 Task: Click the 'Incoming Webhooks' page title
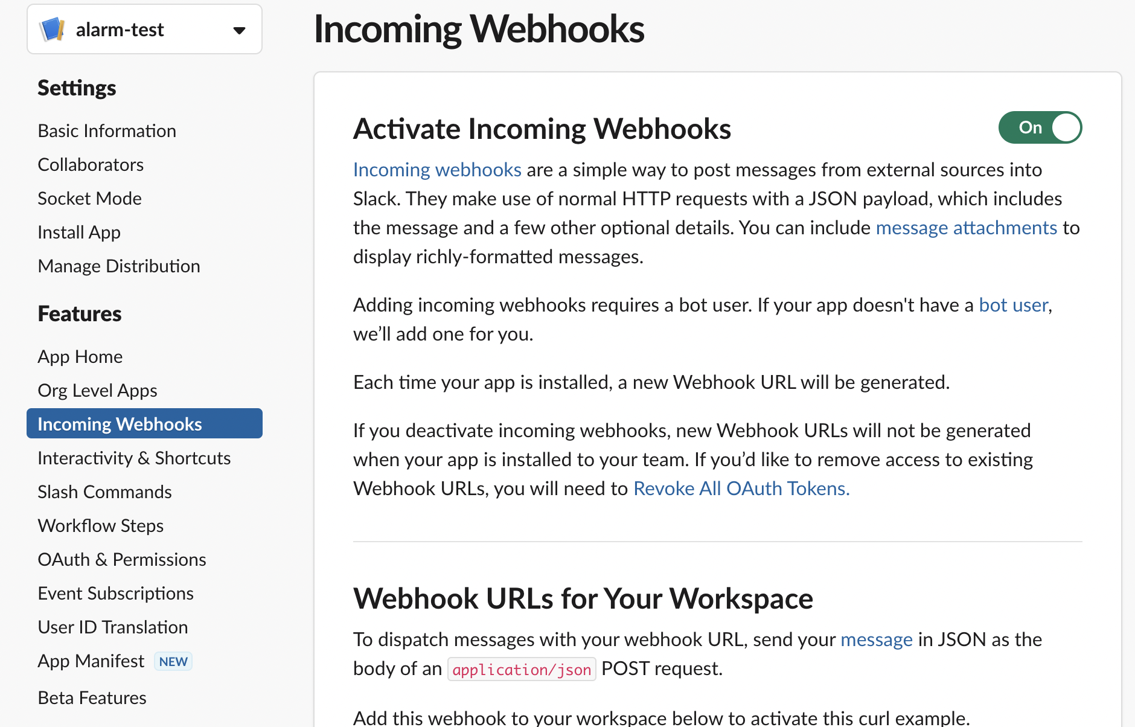(x=479, y=29)
